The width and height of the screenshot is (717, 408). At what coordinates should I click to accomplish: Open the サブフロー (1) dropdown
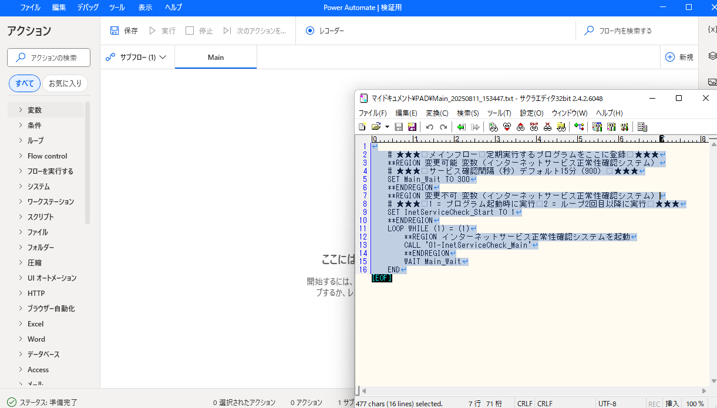click(x=136, y=58)
